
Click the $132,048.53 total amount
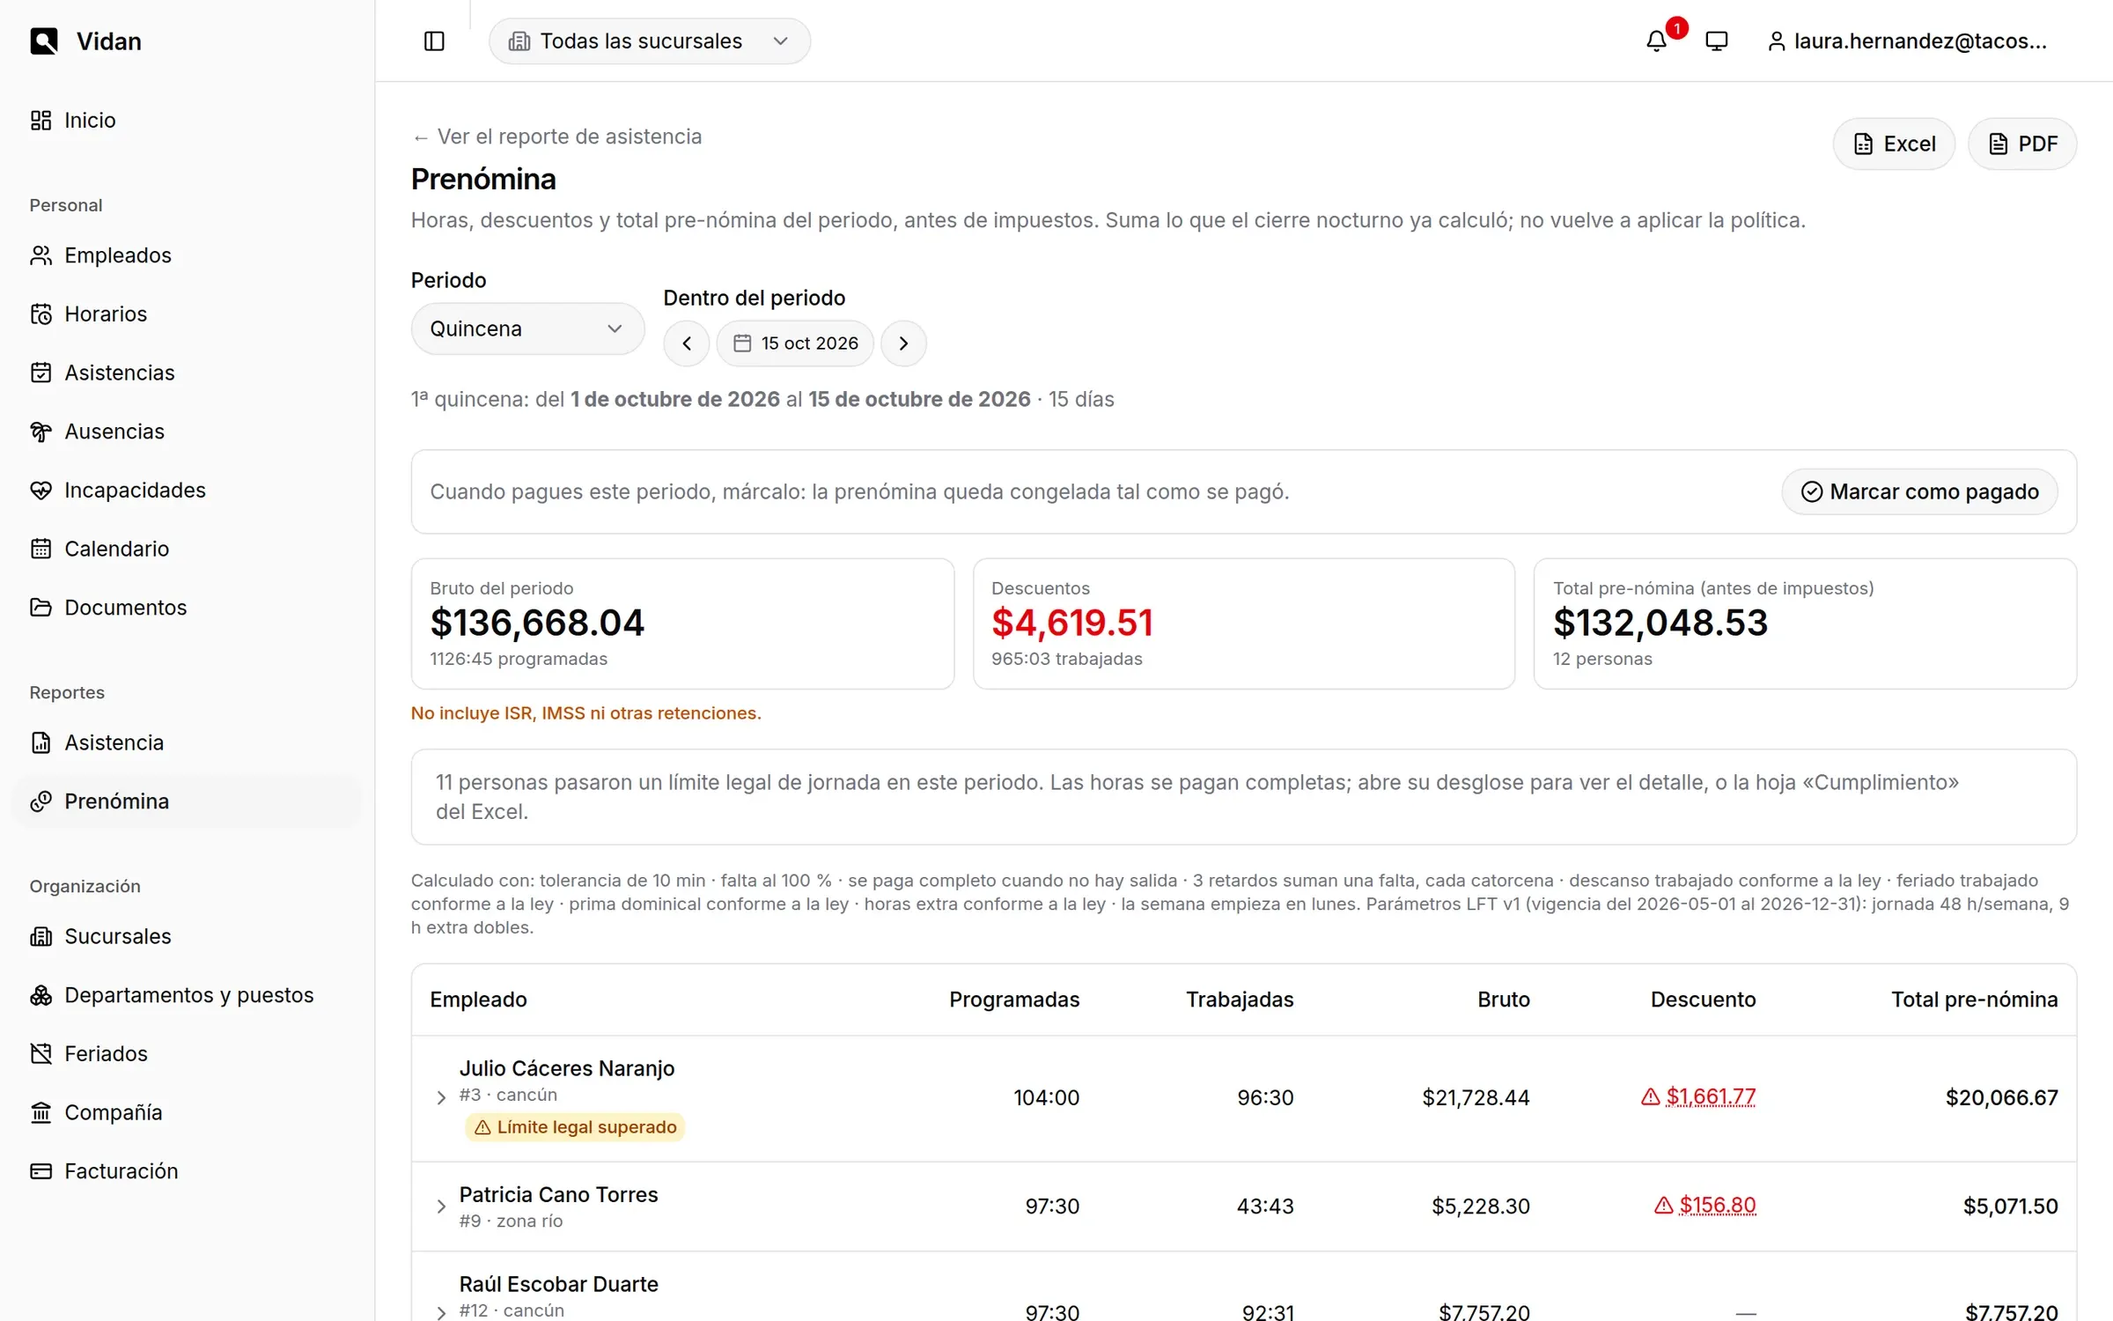pyautogui.click(x=1660, y=623)
